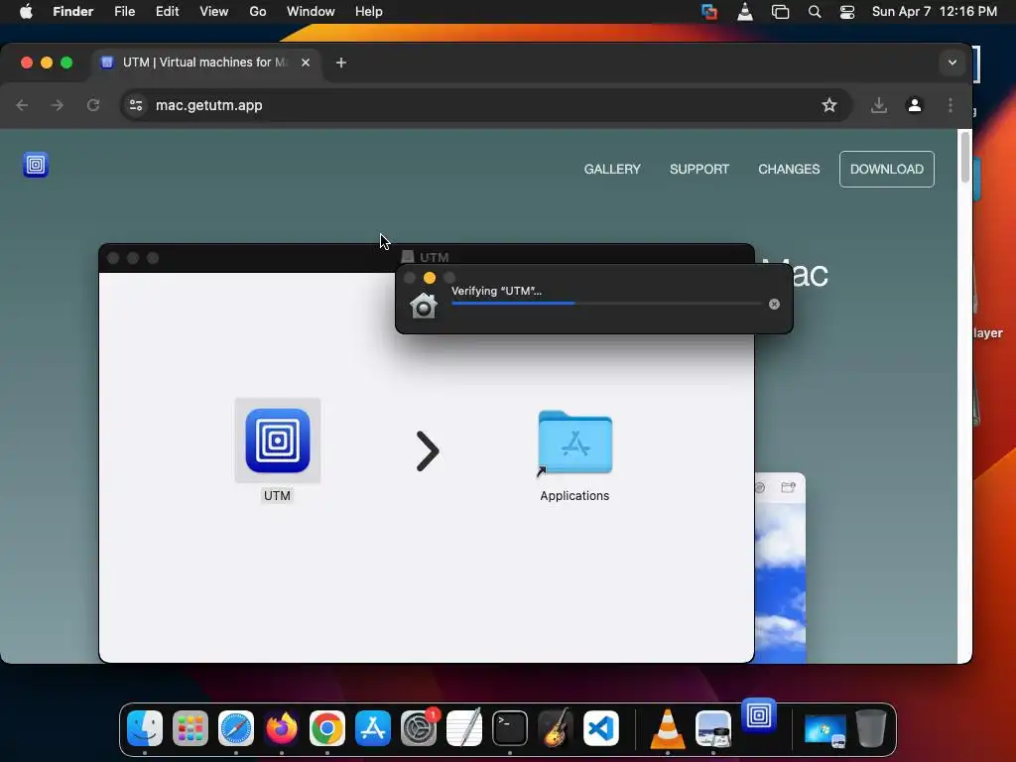Expand the tab search dropdown
Screen dimensions: 1016x762
tap(952, 63)
